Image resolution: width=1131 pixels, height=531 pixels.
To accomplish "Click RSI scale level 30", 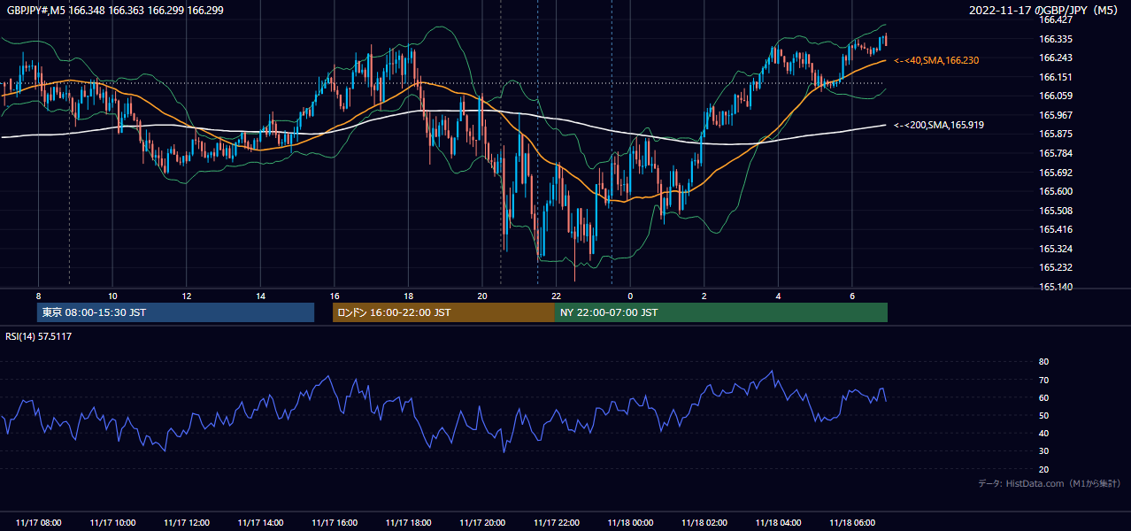I will coord(1044,451).
